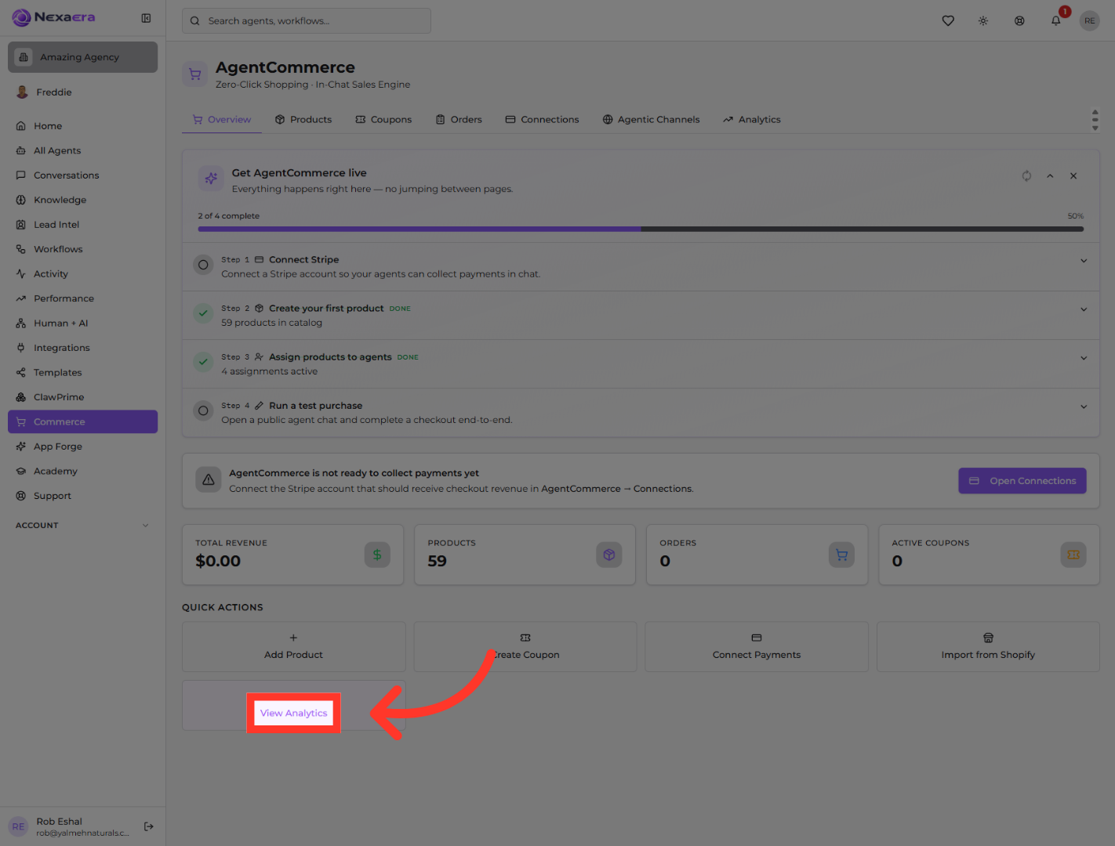
Task: Open the Products tab
Action: (x=303, y=120)
